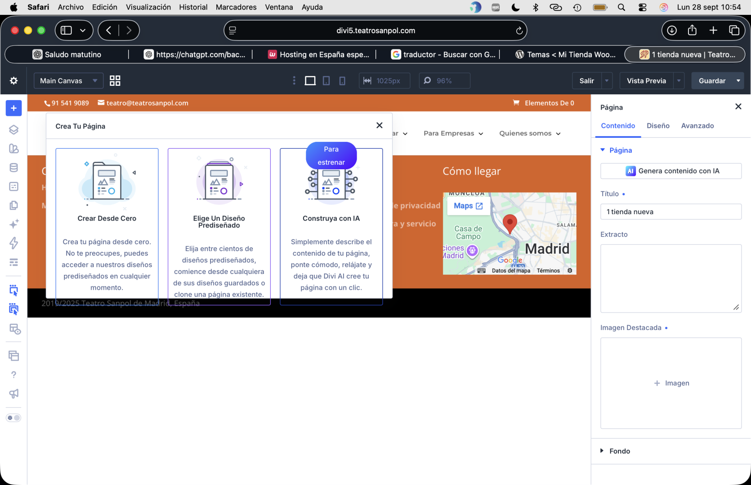Click the blue add module plus button

14,108
